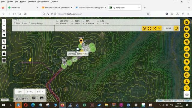Zoom in on the map
The width and height of the screenshot is (192, 108).
point(4,21)
